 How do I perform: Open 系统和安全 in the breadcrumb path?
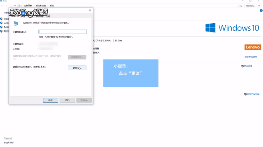(41, 6)
